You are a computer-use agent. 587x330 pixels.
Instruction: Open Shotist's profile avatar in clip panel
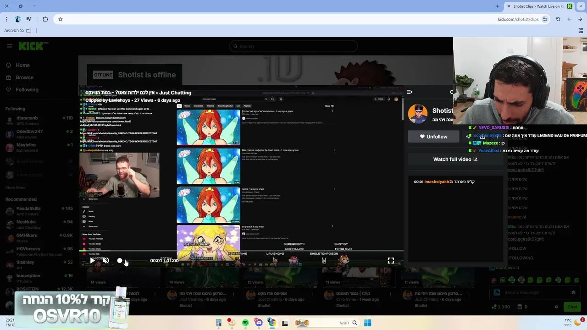(x=418, y=114)
